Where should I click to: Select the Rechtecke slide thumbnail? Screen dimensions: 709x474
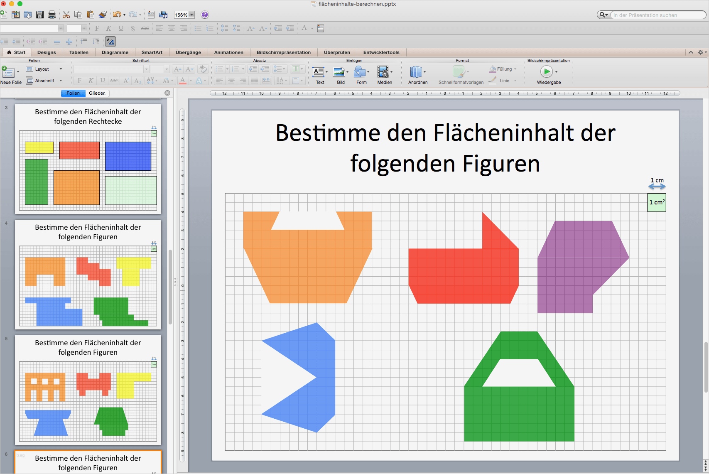[x=88, y=159]
